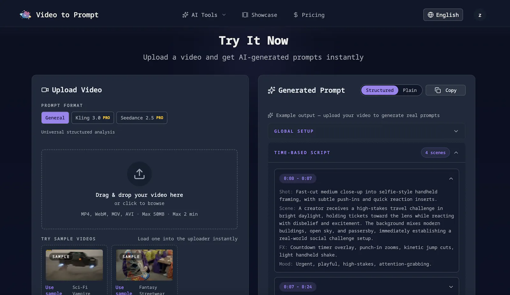Expand the 0:07 - 0:24 scene card
The height and width of the screenshot is (295, 510).
pyautogui.click(x=451, y=287)
